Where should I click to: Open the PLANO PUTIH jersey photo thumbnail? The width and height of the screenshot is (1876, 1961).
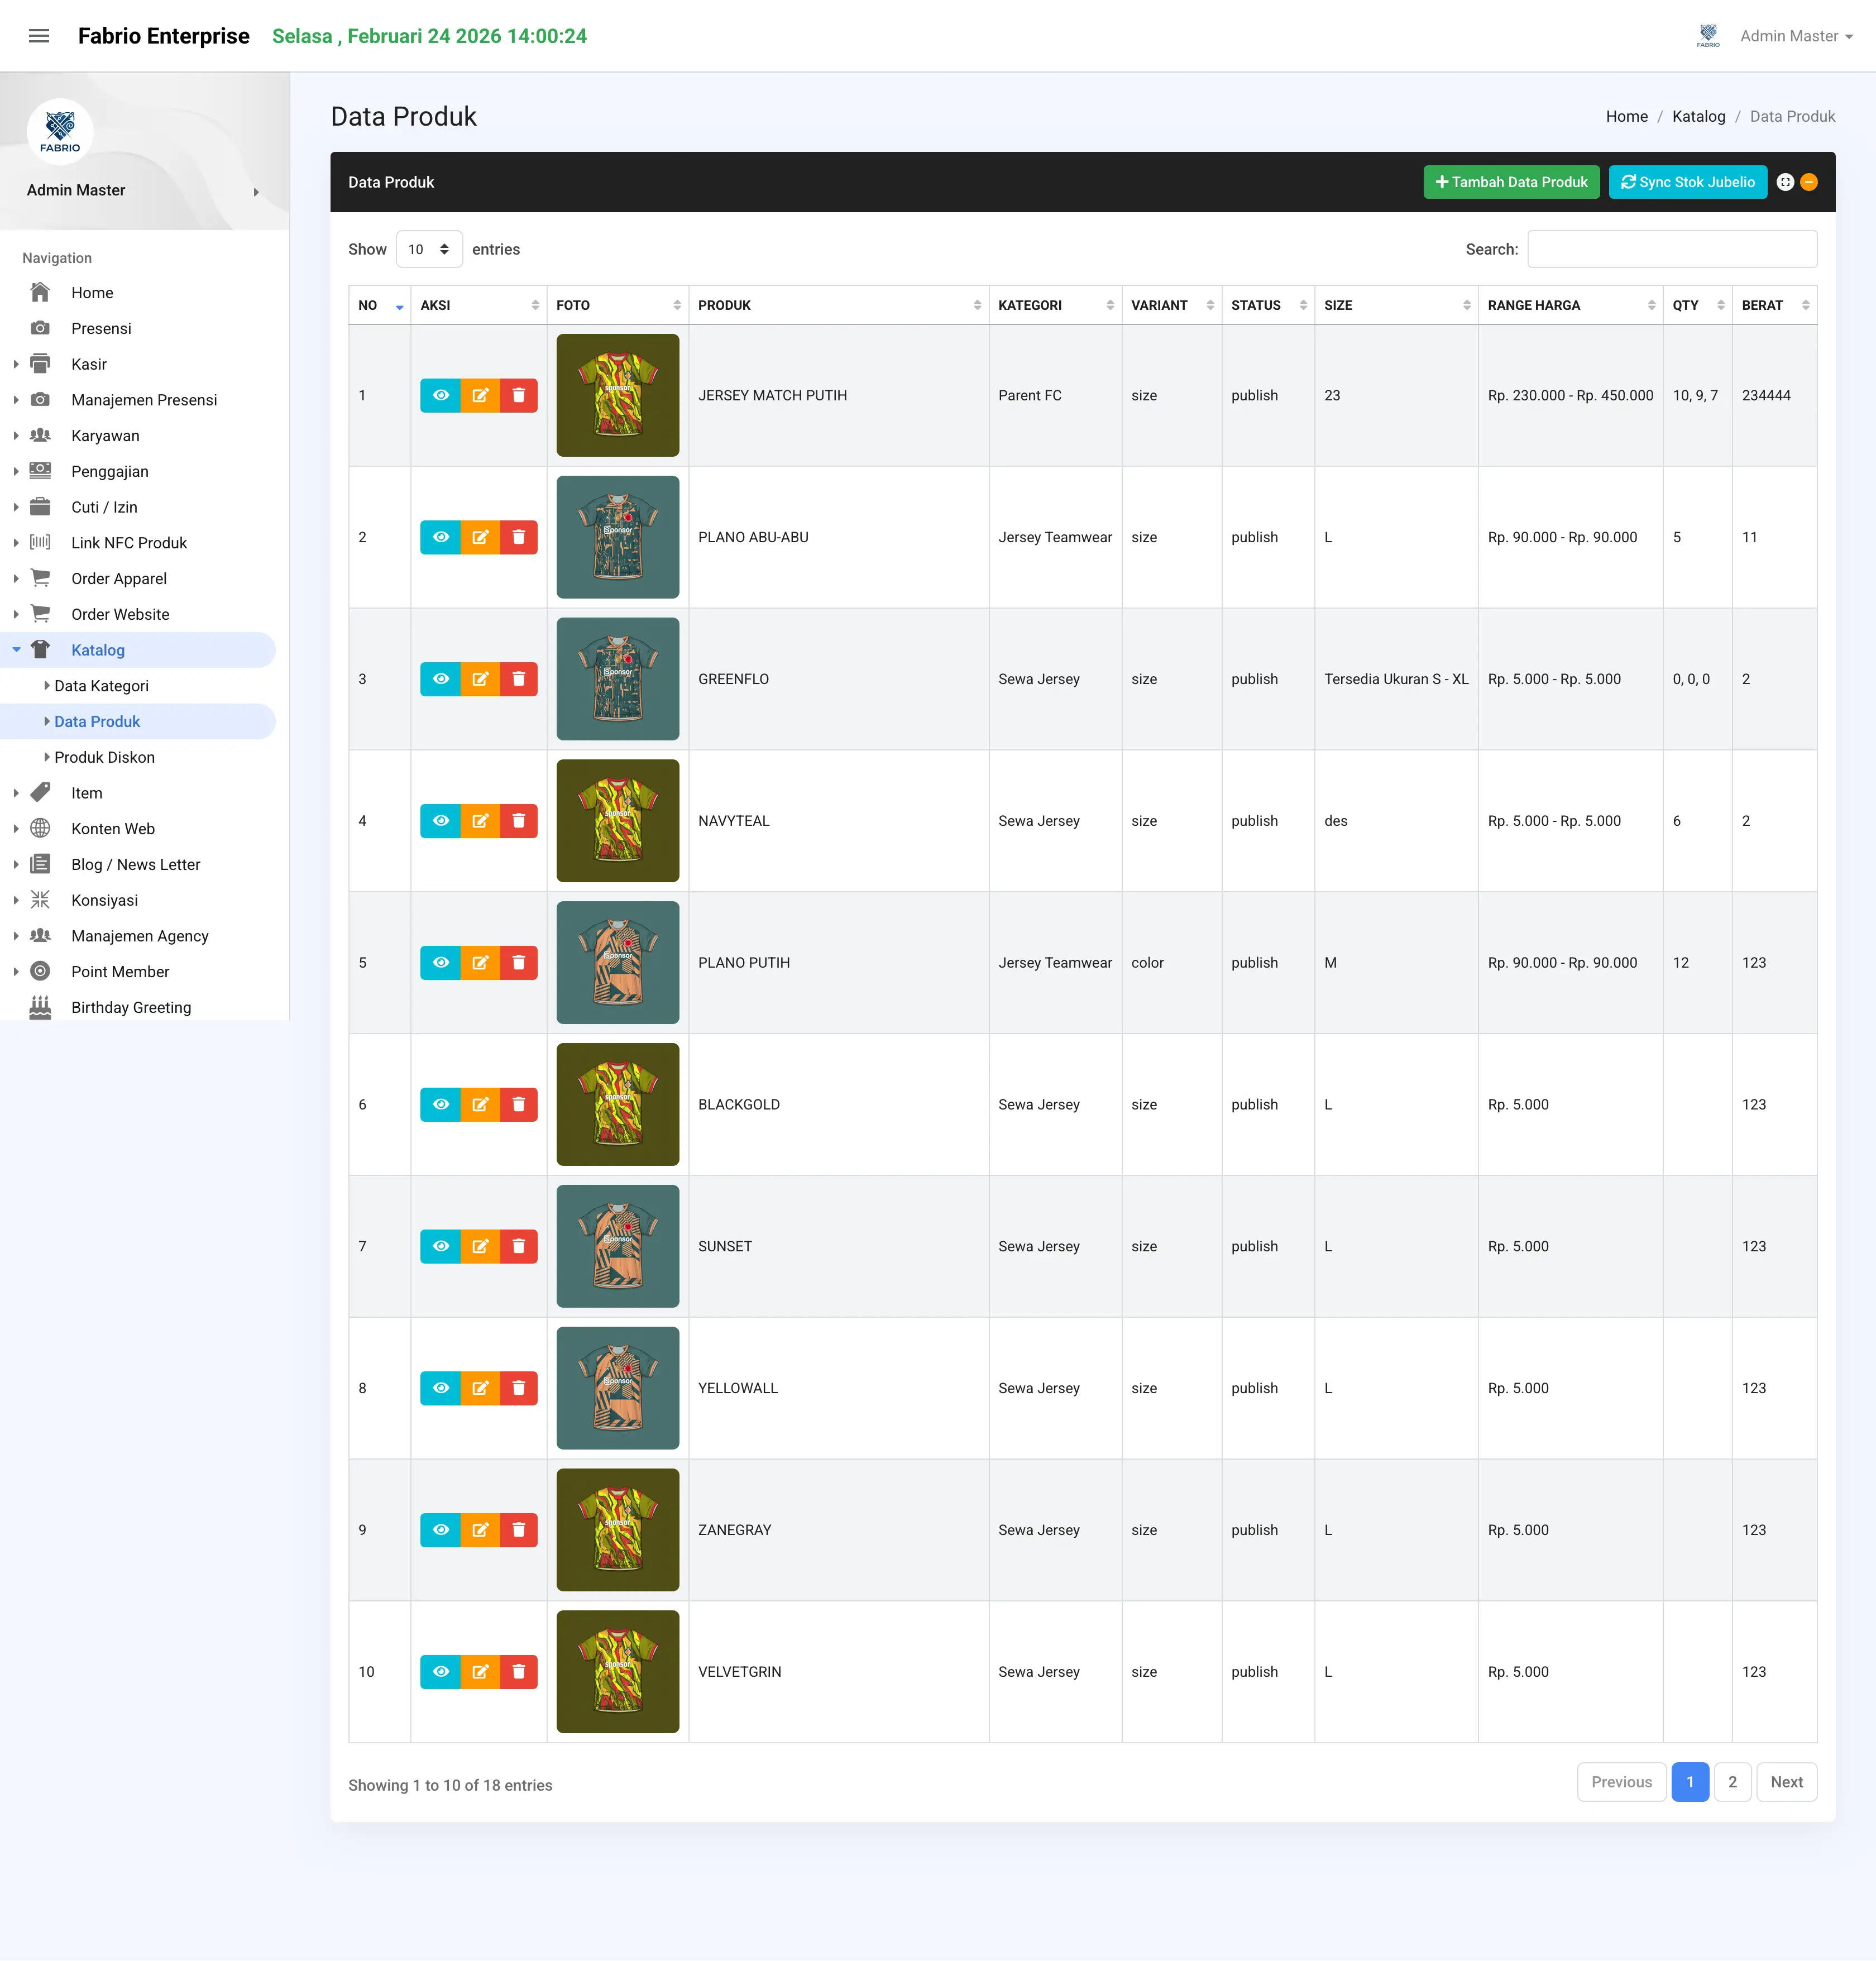click(x=618, y=963)
